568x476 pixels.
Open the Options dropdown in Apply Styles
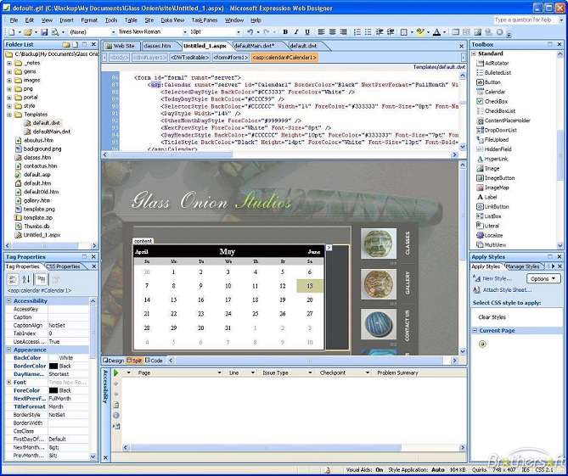pyautogui.click(x=543, y=278)
